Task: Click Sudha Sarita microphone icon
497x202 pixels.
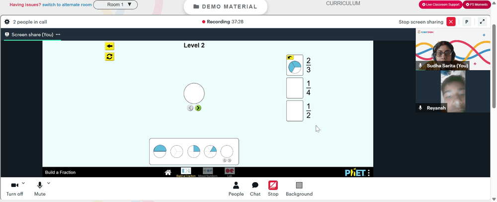Action: (420, 66)
